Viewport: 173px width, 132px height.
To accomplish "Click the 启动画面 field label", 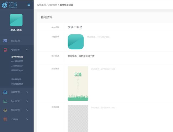I will pyautogui.click(x=55, y=69).
